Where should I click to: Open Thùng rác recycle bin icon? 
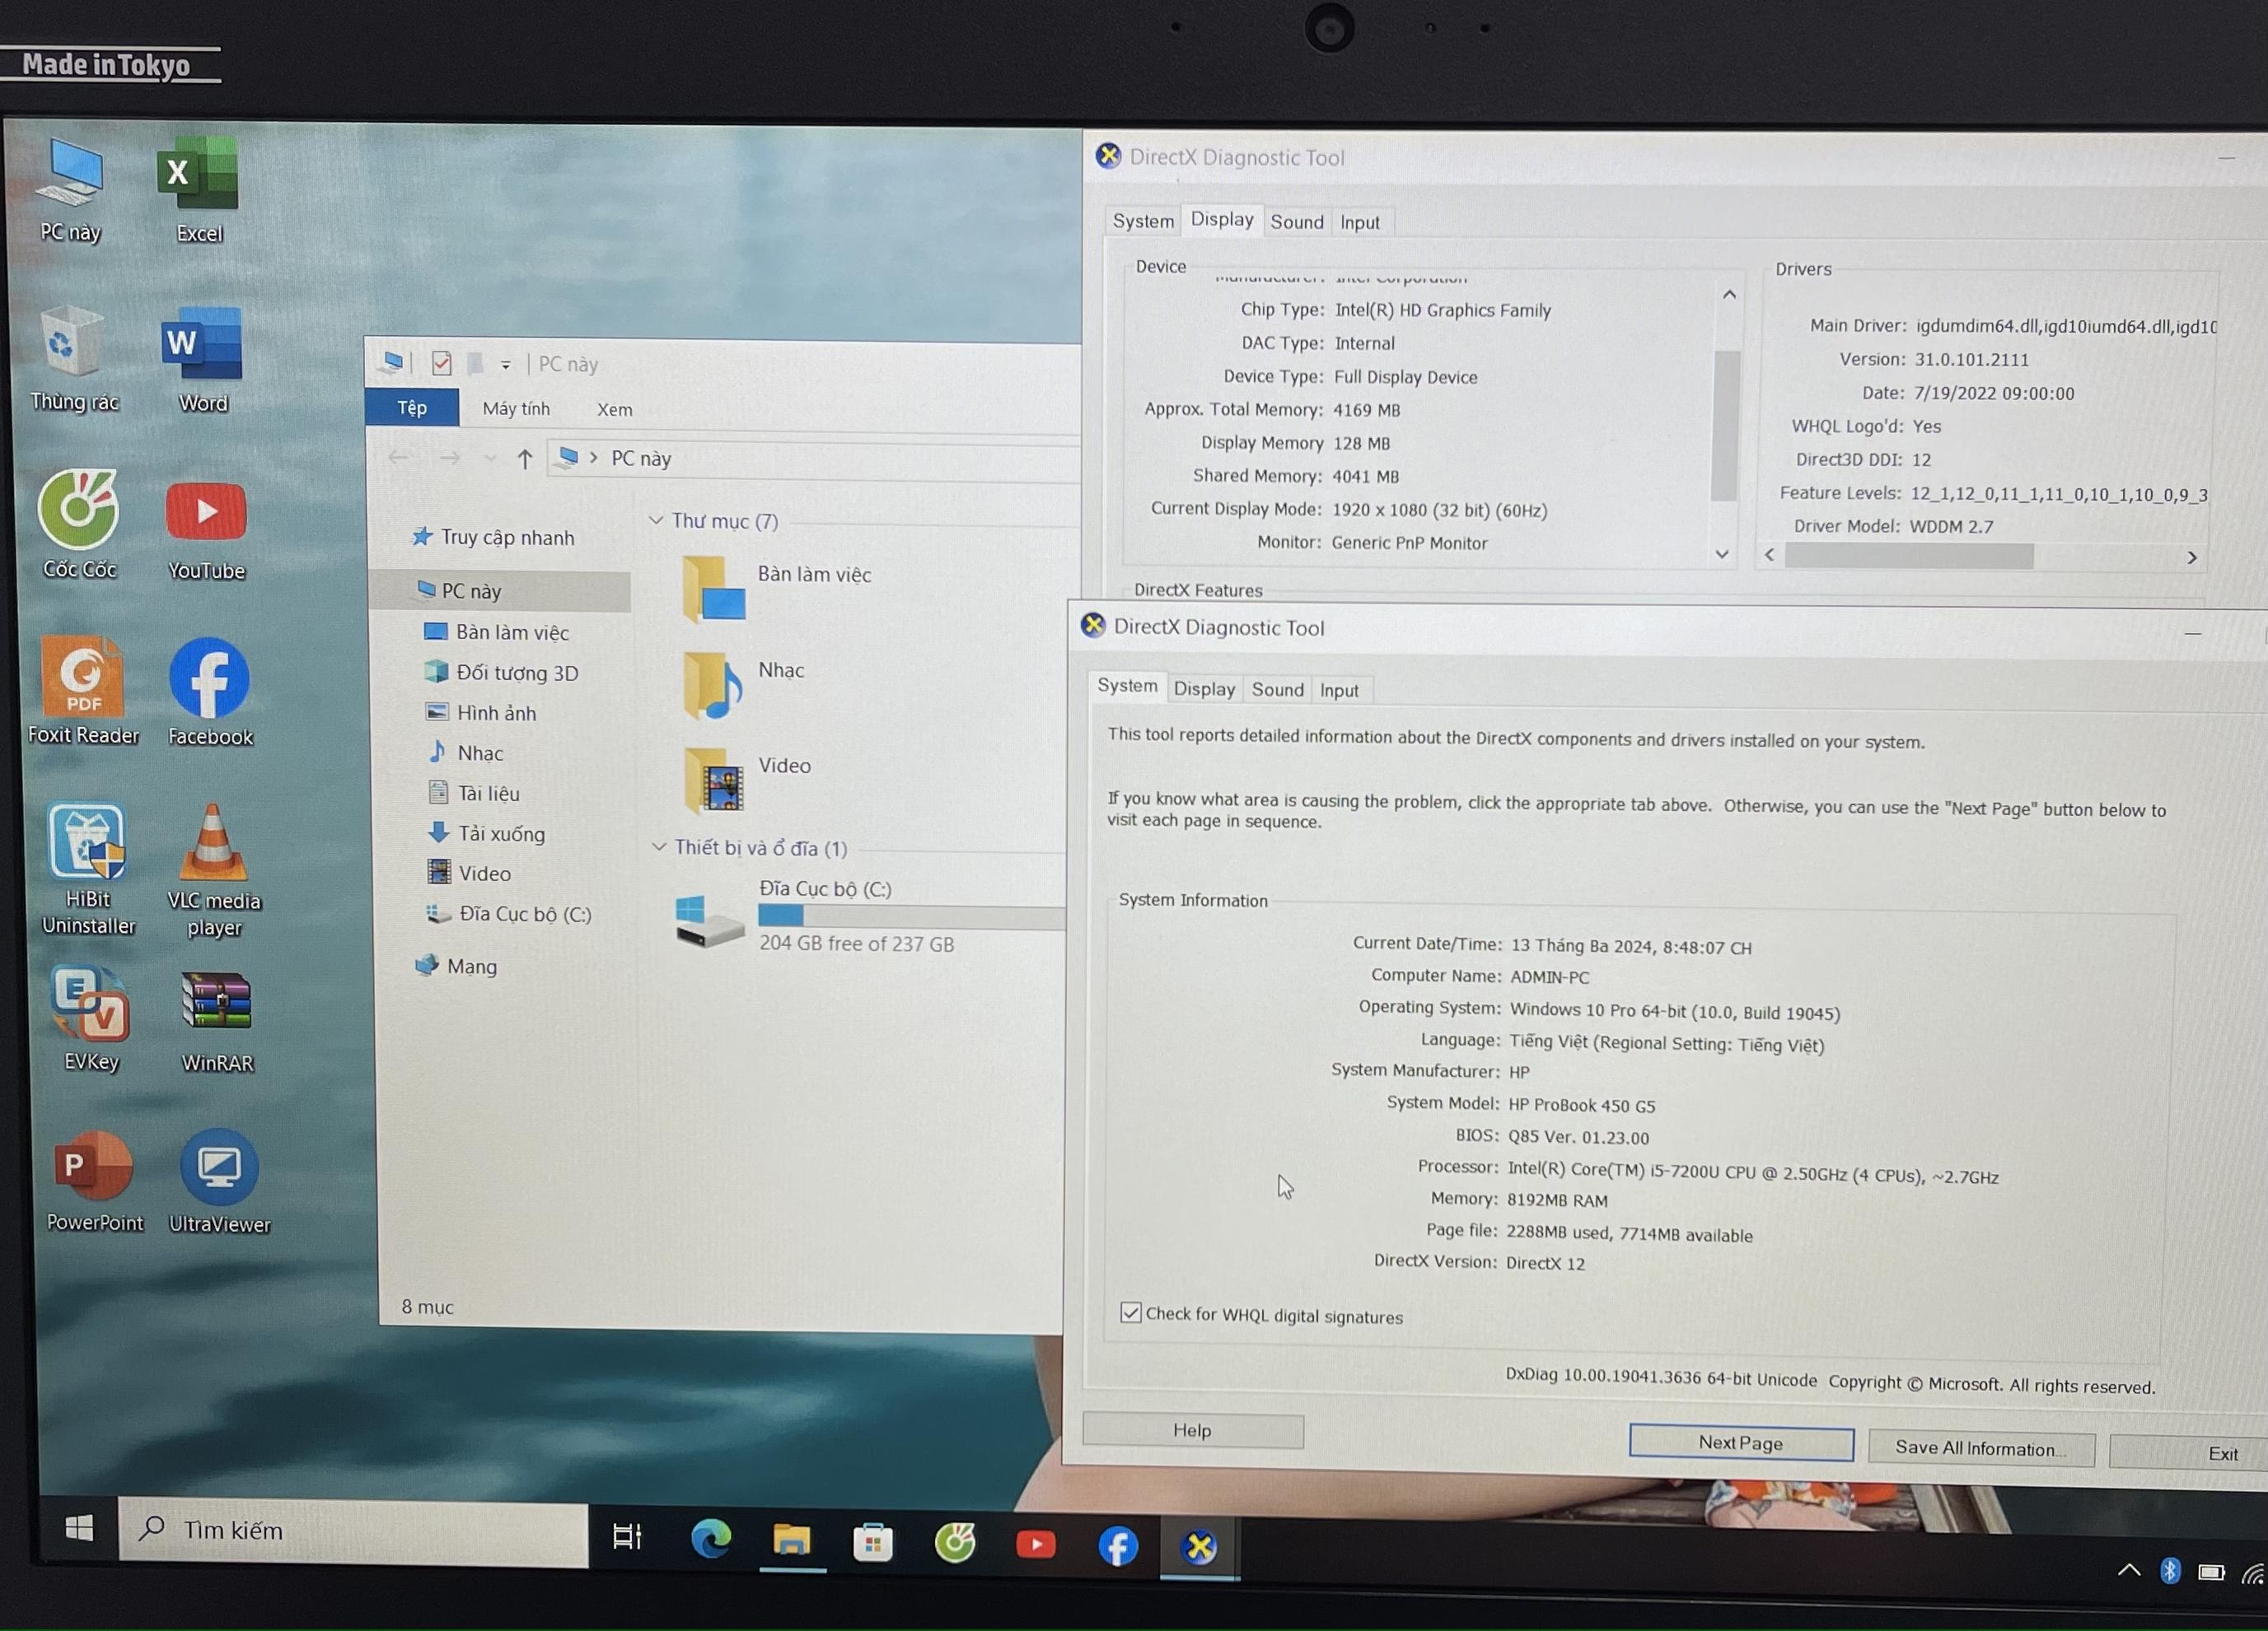tap(74, 360)
